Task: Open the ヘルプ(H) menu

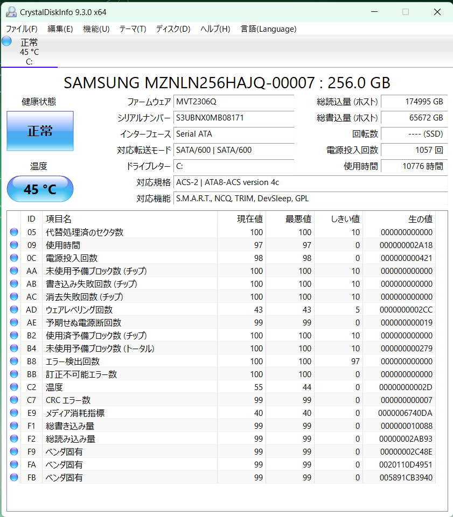Action: 215,29
